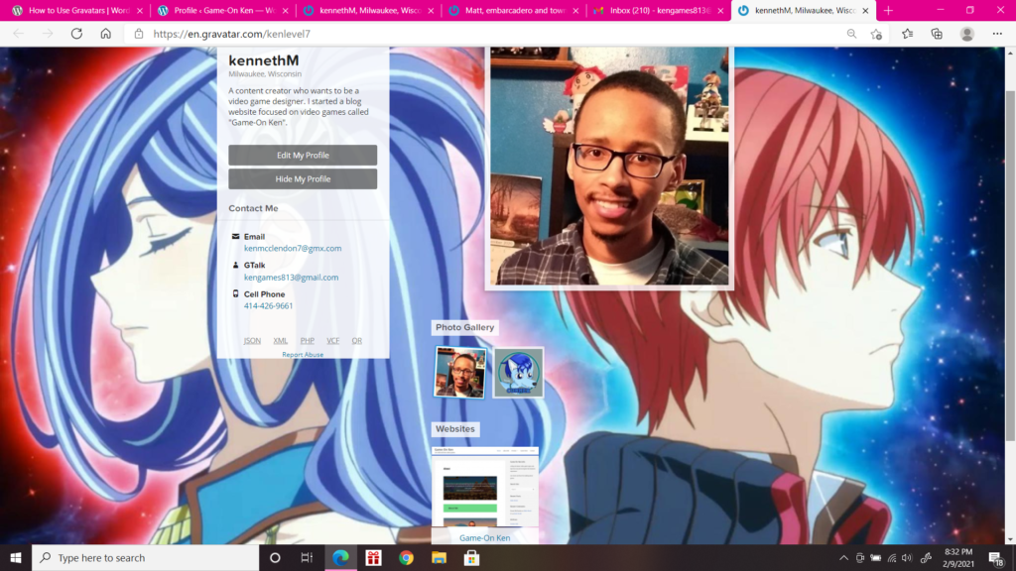Open the kenmcclendon7@gmx.com email link
The width and height of the screenshot is (1016, 571).
point(293,249)
